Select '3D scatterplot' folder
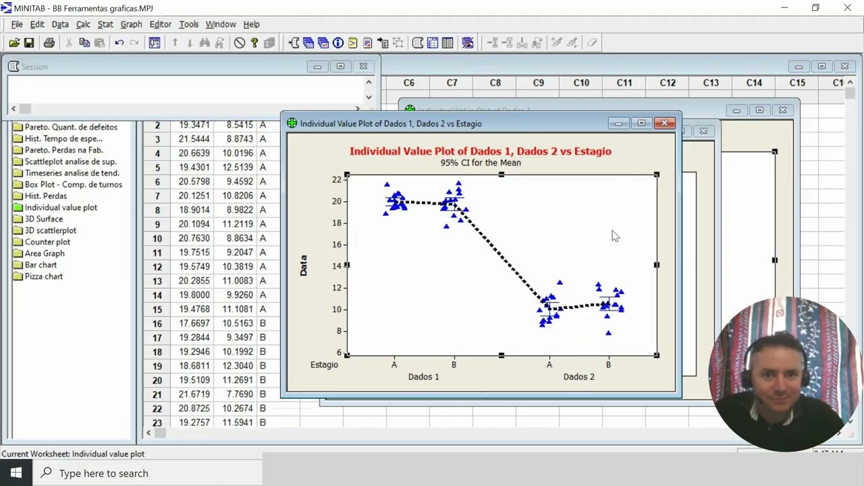The height and width of the screenshot is (486, 864). tap(51, 230)
